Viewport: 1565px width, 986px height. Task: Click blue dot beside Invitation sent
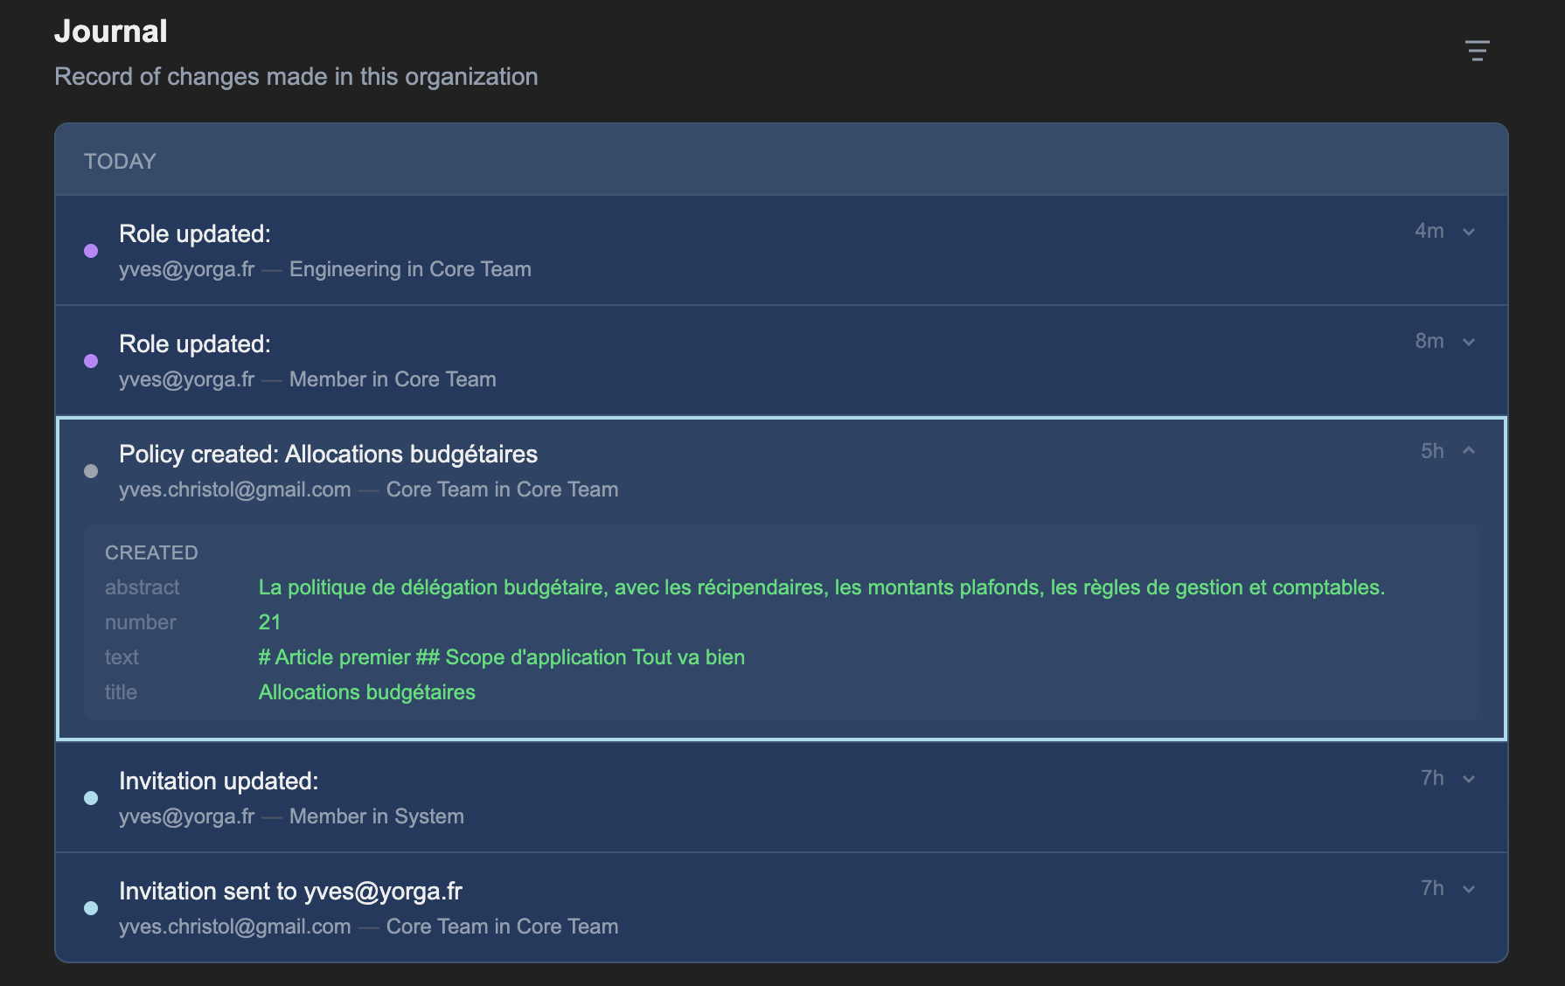(x=91, y=908)
